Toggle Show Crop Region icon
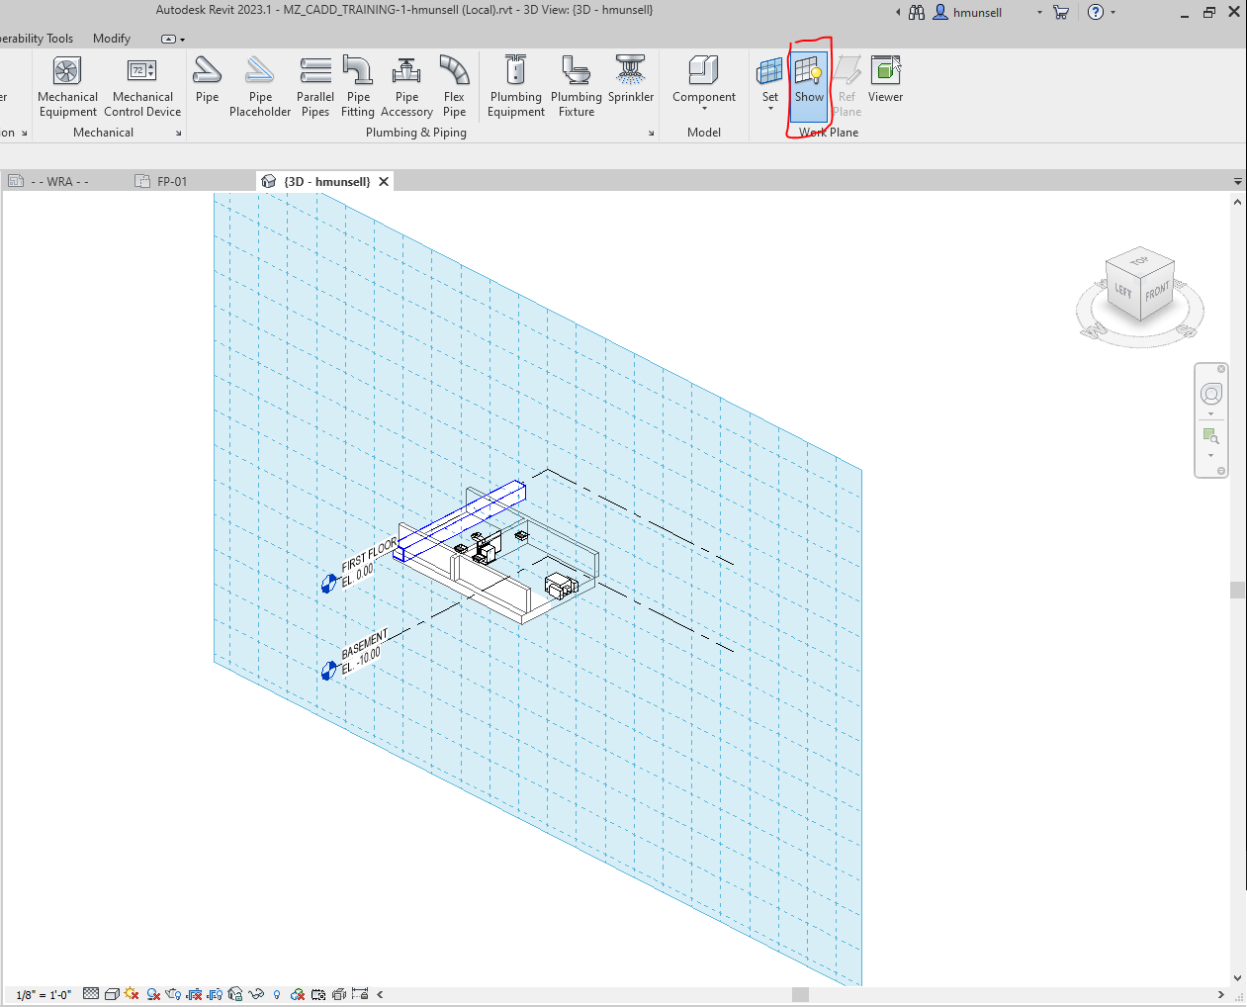Screen dimensions: 1247x1007 pos(215,994)
